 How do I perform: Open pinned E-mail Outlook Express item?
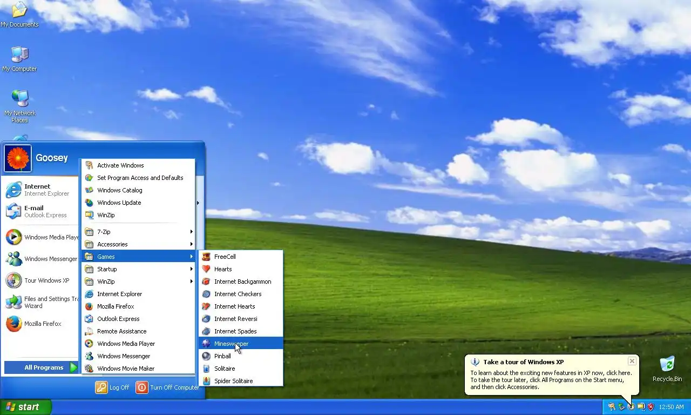click(x=41, y=211)
